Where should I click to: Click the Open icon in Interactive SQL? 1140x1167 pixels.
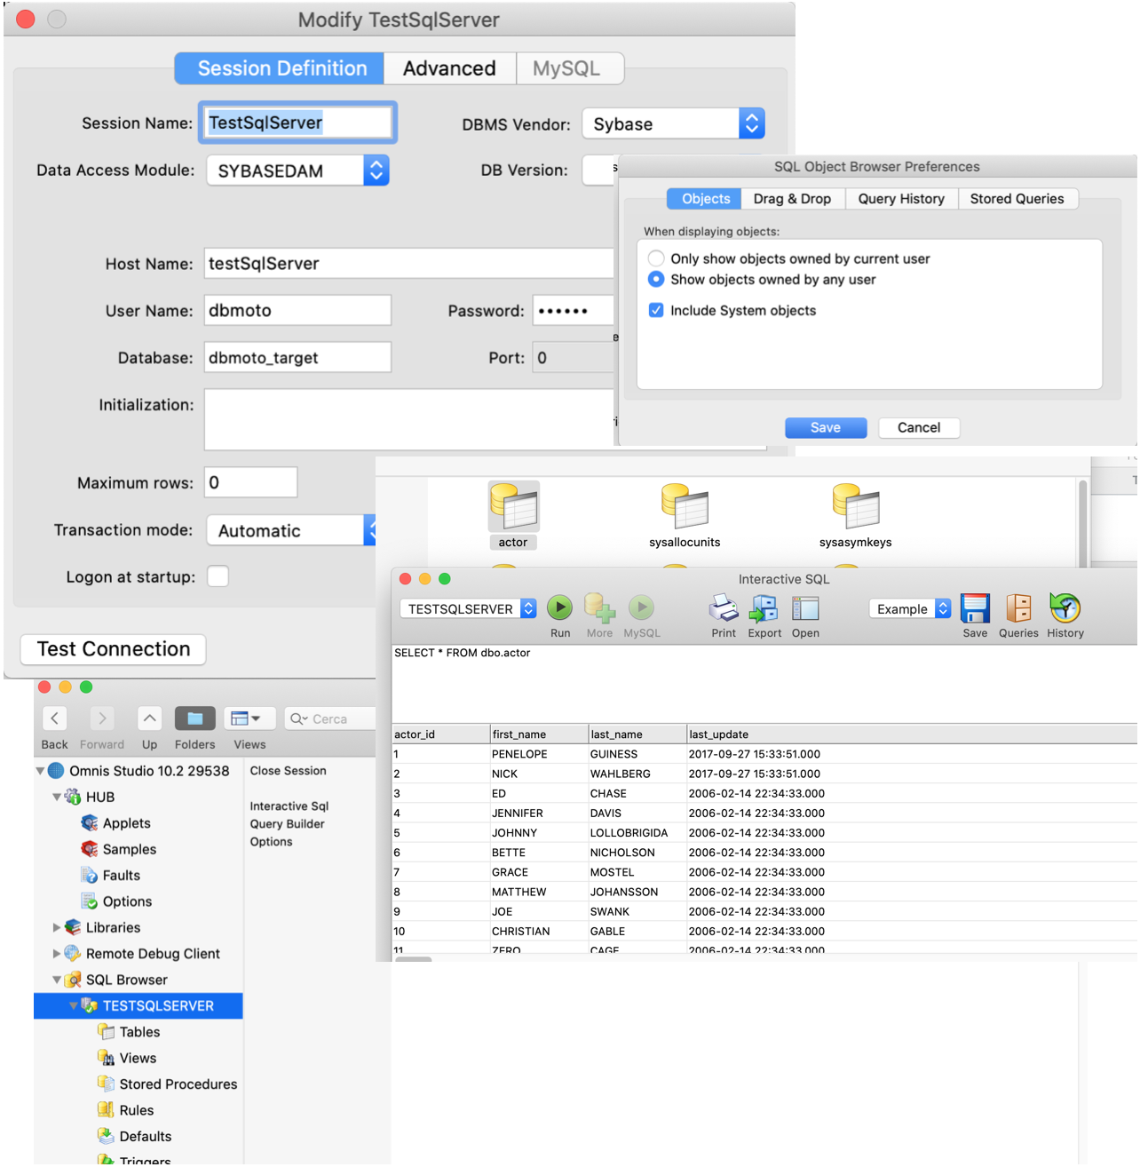pos(805,608)
